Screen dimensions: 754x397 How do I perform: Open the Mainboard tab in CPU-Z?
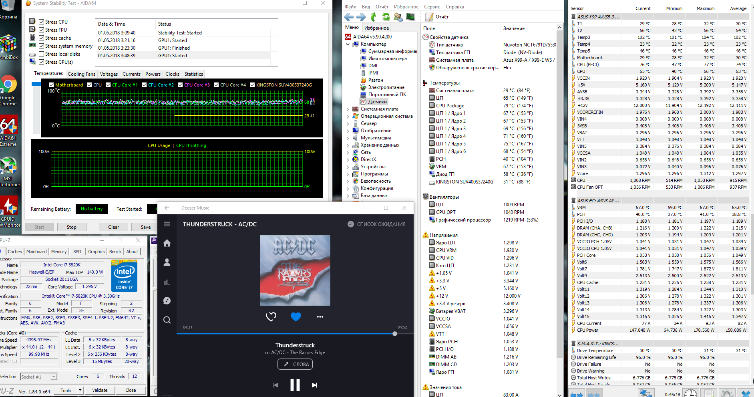click(x=36, y=252)
